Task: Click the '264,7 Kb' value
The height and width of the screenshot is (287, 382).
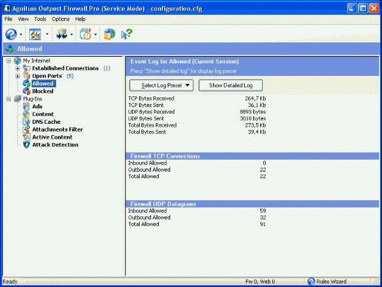Action: coord(255,99)
